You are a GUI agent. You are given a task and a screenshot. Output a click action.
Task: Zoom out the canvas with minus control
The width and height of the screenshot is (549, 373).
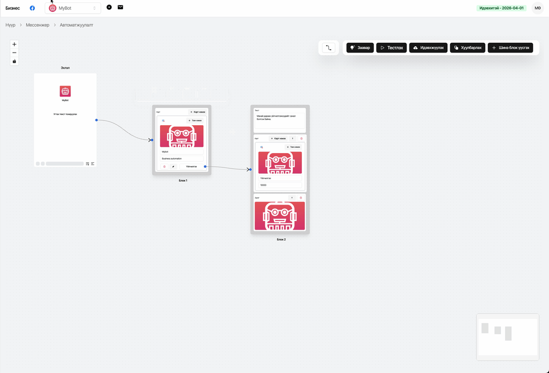click(x=14, y=53)
